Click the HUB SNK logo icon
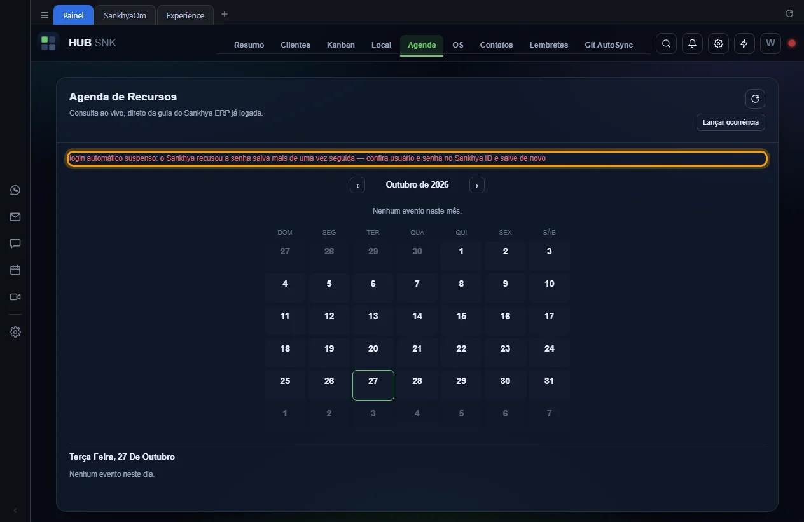Screen dimensions: 804x522 coord(48,43)
